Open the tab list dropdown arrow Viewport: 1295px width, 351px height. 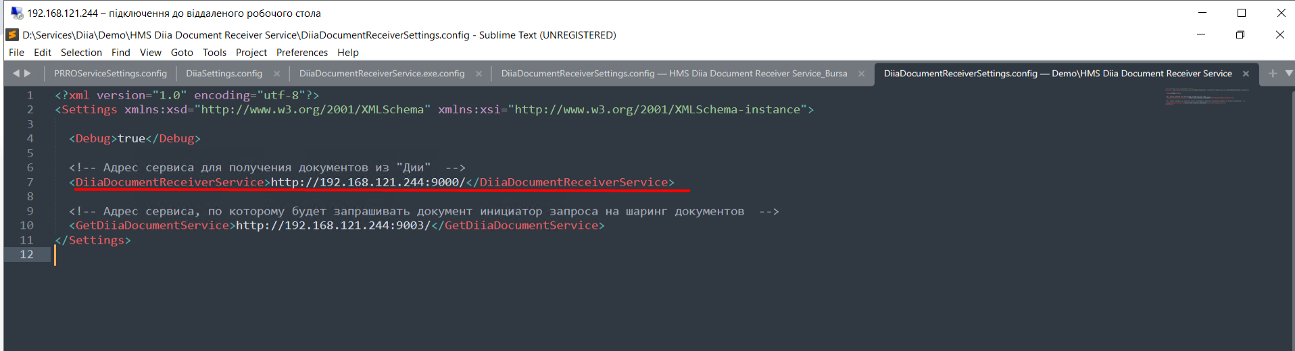point(1288,73)
